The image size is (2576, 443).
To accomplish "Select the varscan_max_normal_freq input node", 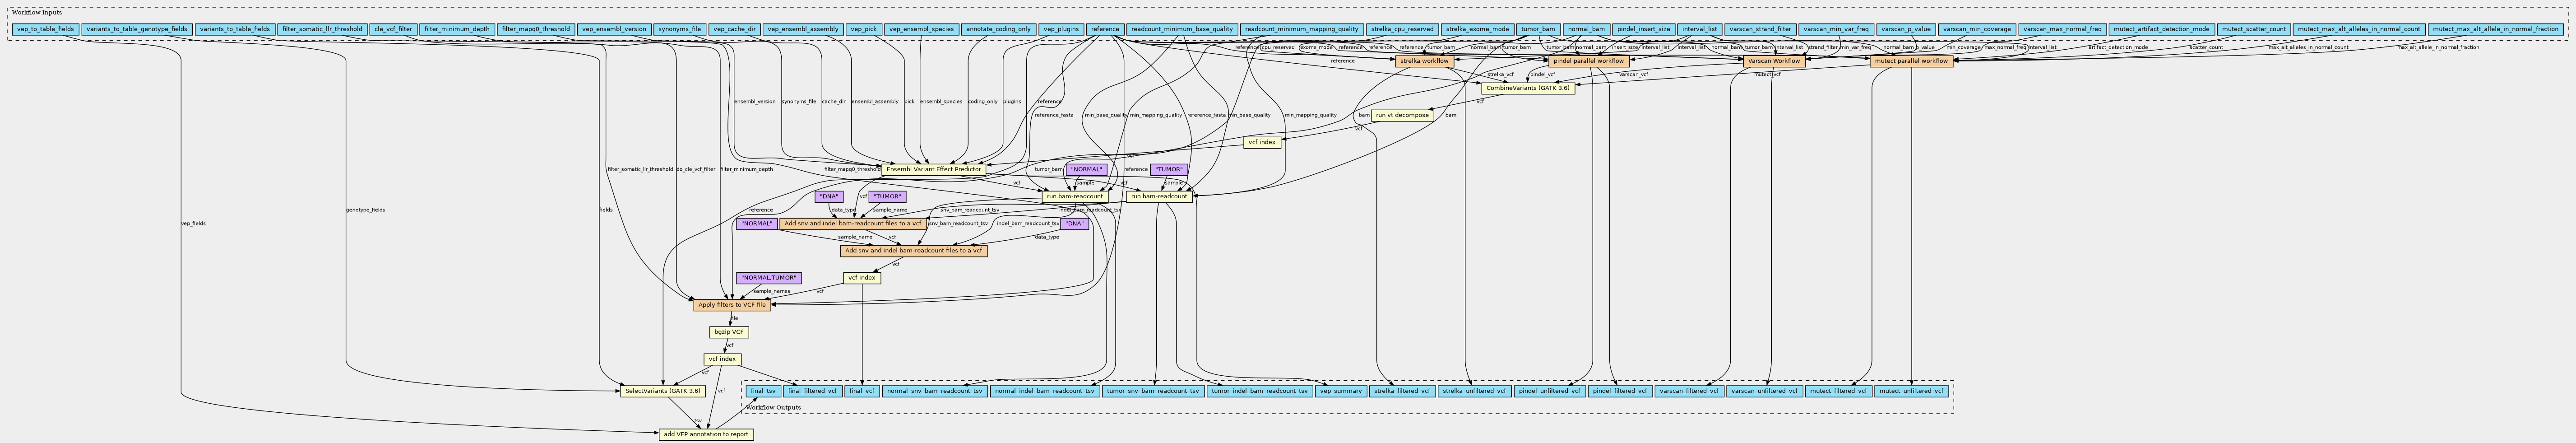I will 2062,29.
